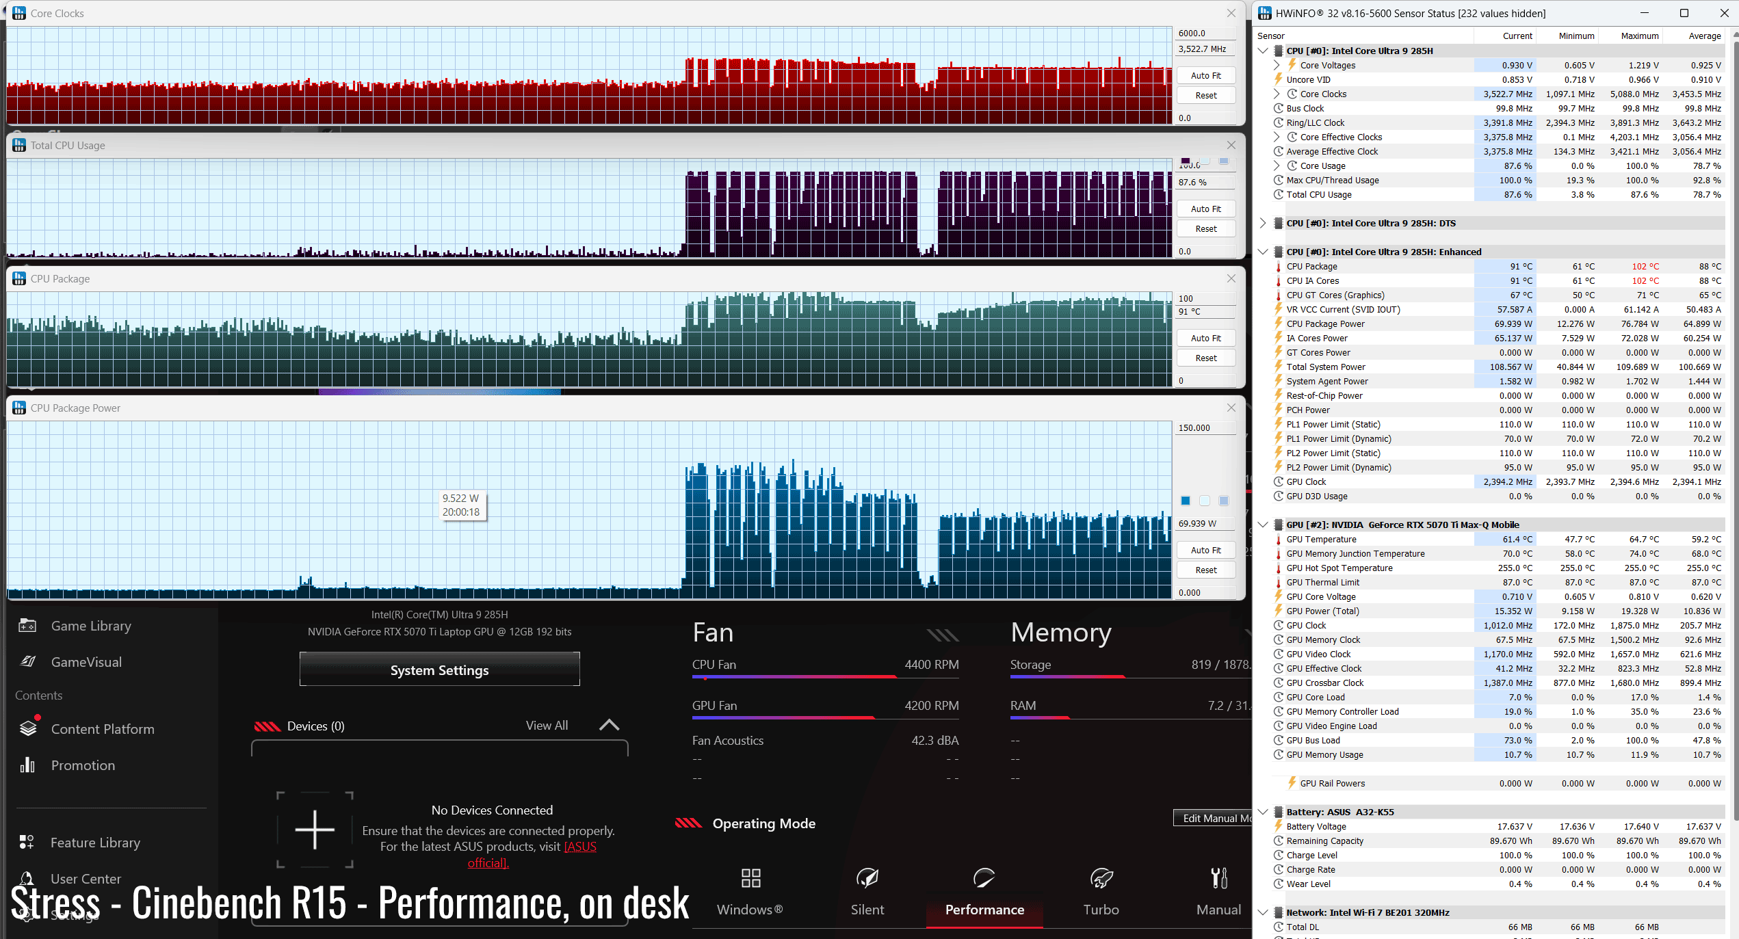Click View All devices

tap(547, 725)
